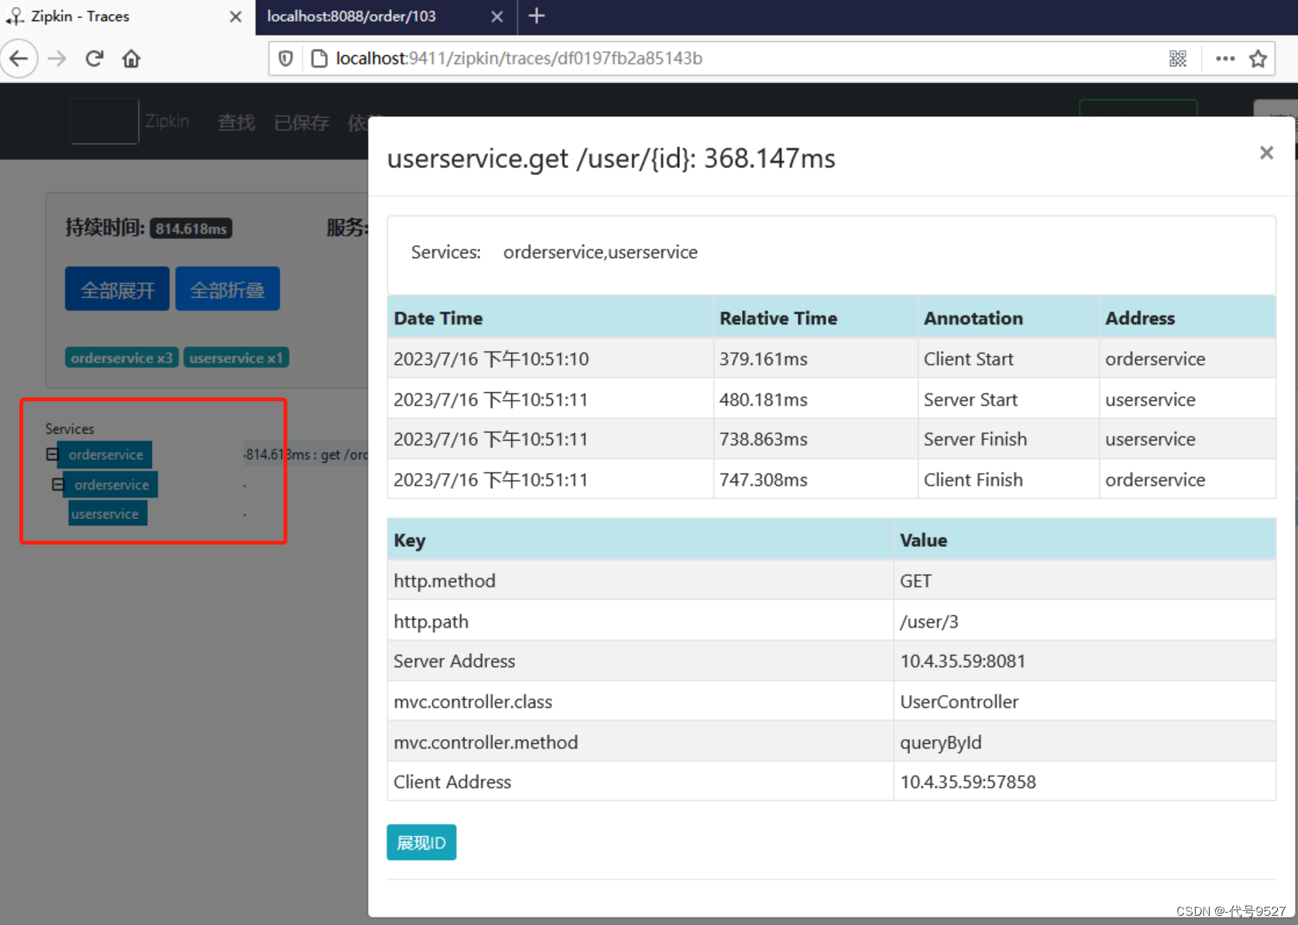This screenshot has width=1298, height=925.
Task: Click the 全部展开 expand all button
Action: [x=116, y=288]
